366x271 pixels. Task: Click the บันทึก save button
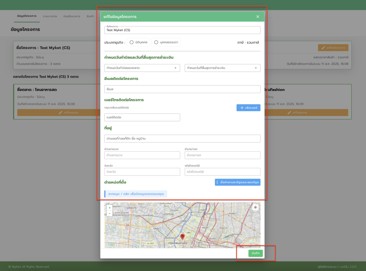(x=256, y=253)
